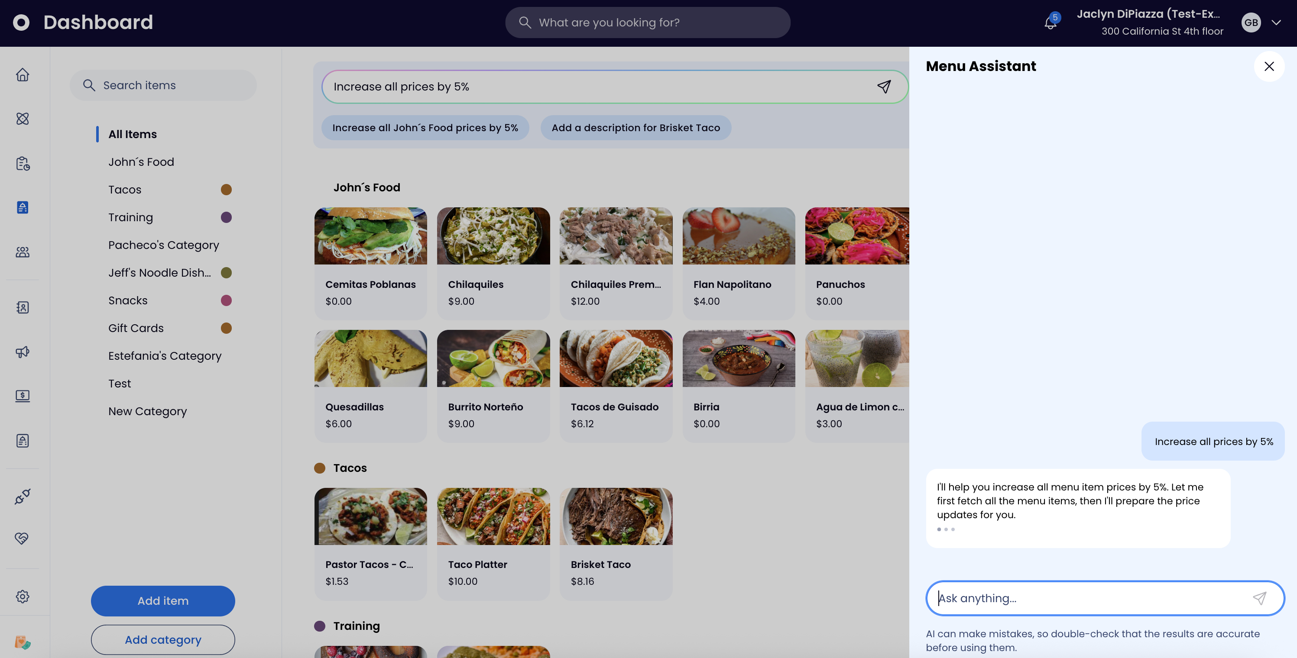The image size is (1297, 658).
Task: Click the purple dot beside Training
Action: 226,217
